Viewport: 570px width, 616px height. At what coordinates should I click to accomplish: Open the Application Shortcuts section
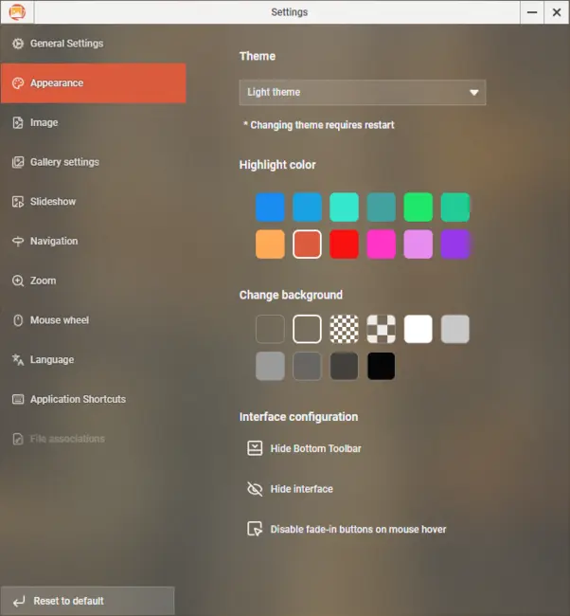[78, 400]
